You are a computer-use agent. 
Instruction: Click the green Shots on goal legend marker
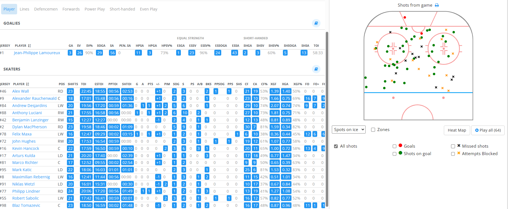coord(400,153)
